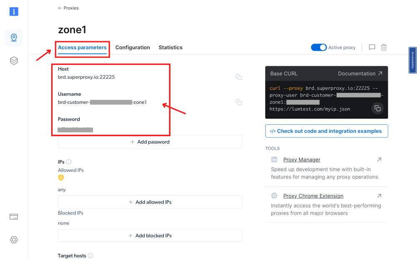The height and width of the screenshot is (260, 417).
Task: Click the Proxy Manager tool icon
Action: tap(274, 159)
